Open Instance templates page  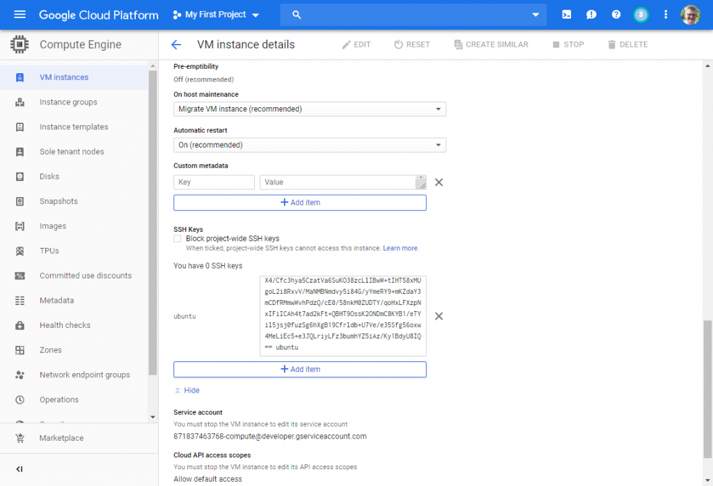(74, 127)
